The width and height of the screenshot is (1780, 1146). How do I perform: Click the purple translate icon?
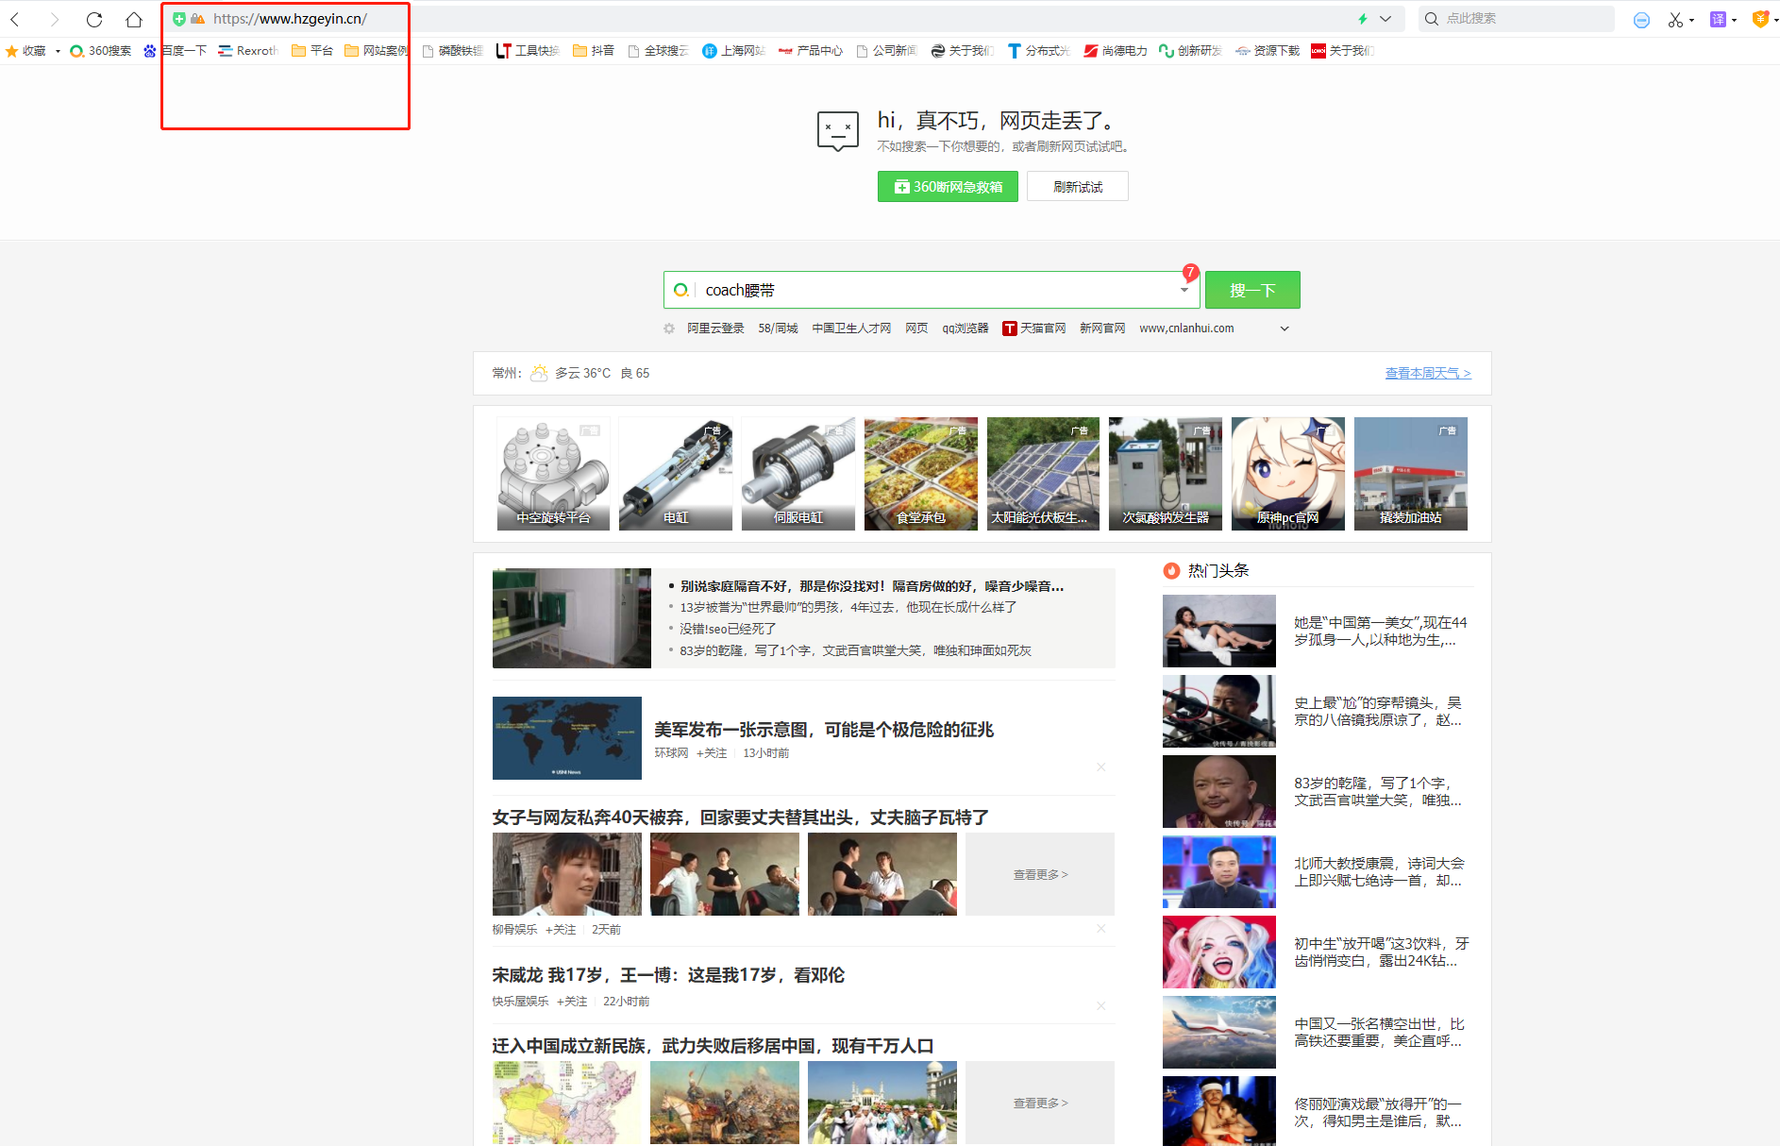point(1718,19)
